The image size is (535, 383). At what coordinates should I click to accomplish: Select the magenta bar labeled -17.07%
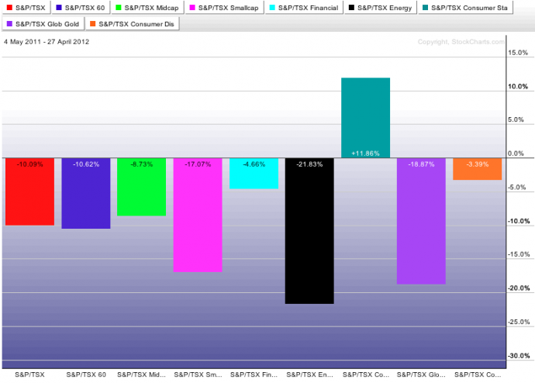pyautogui.click(x=198, y=216)
